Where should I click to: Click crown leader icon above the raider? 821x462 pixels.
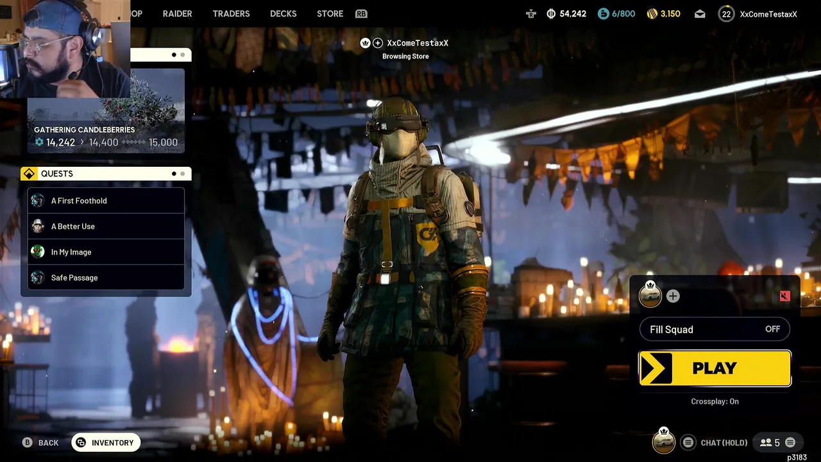[365, 43]
